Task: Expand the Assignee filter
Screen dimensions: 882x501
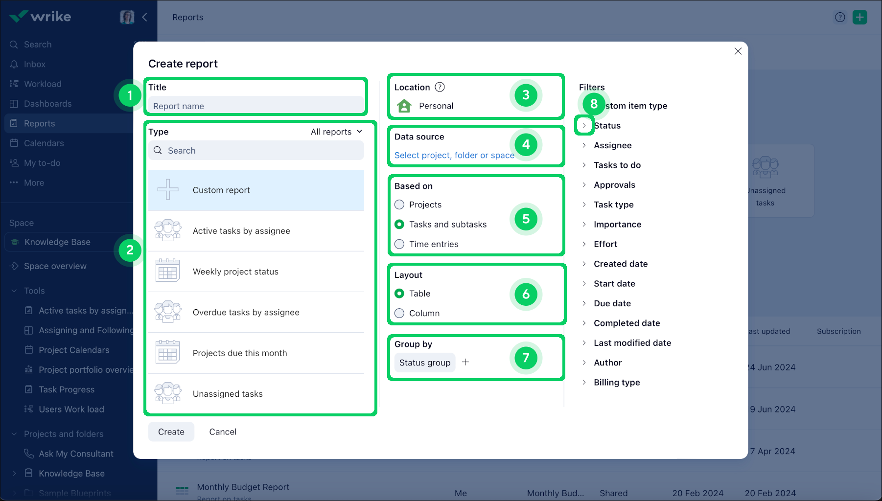Action: (x=584, y=145)
